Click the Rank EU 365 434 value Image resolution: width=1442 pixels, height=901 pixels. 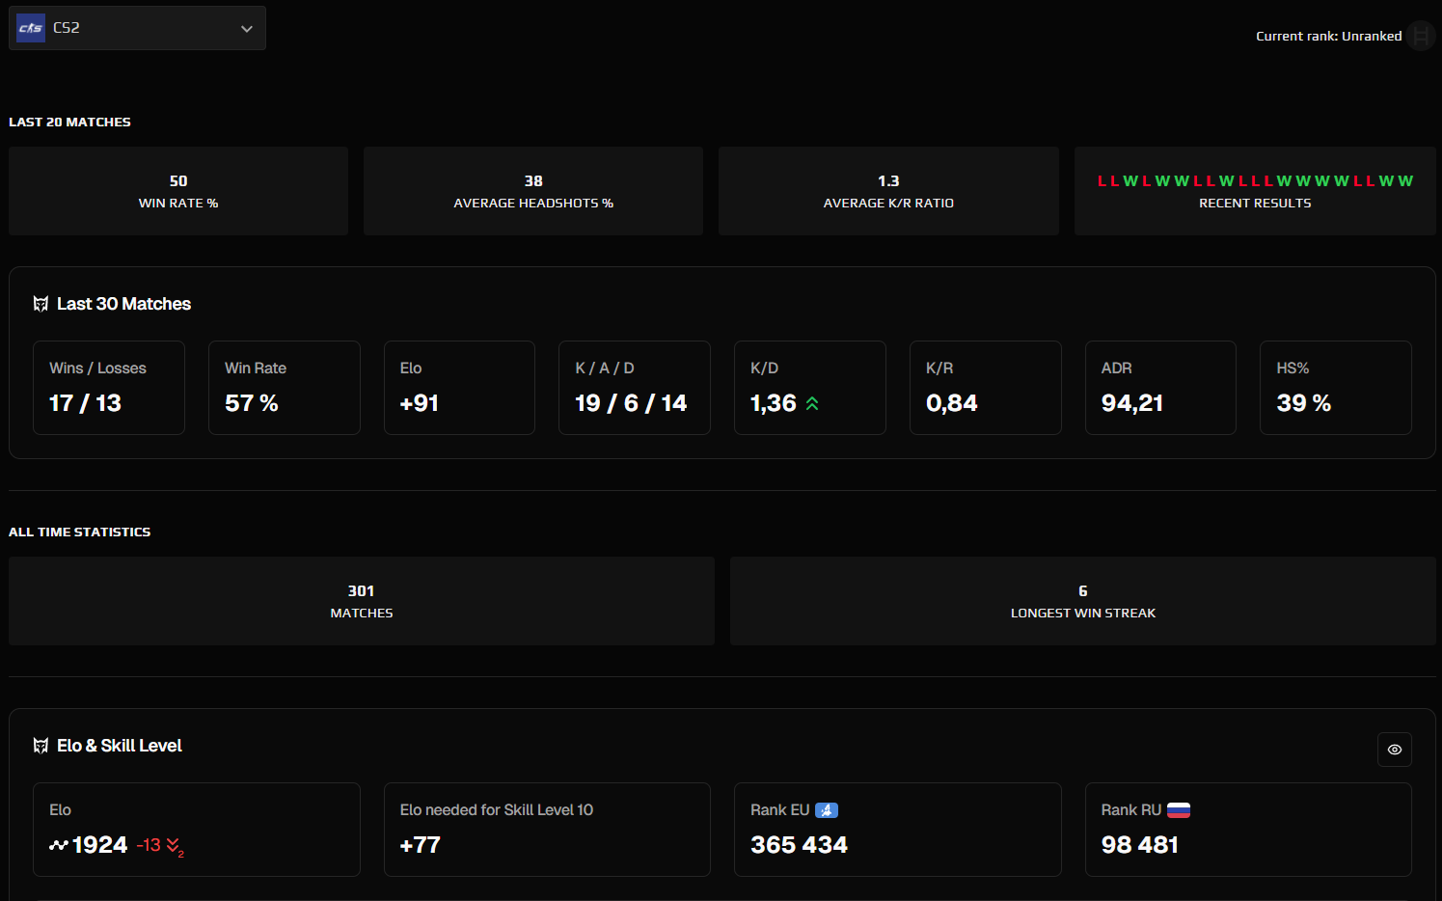[800, 844]
